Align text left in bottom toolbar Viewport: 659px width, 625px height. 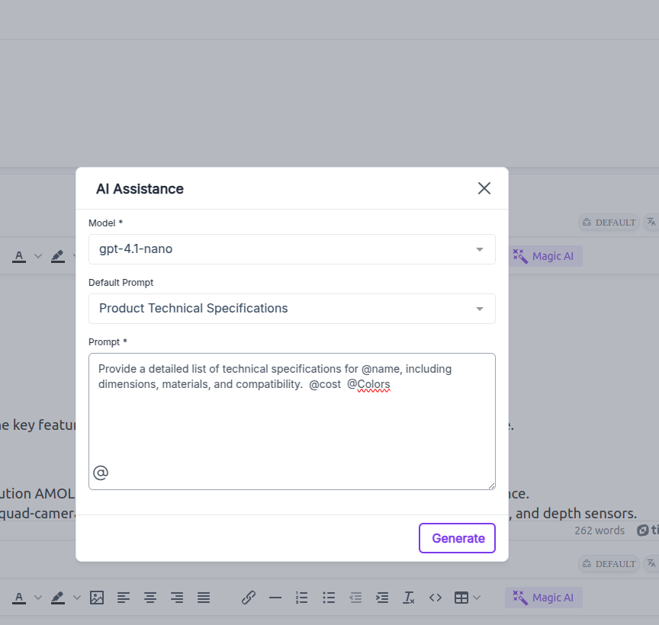click(124, 598)
